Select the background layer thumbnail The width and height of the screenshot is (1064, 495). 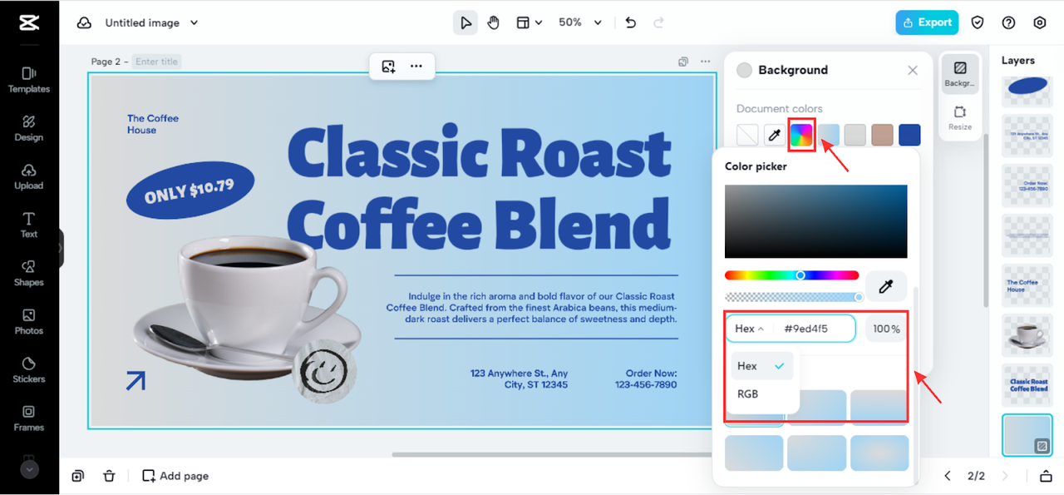(1028, 435)
